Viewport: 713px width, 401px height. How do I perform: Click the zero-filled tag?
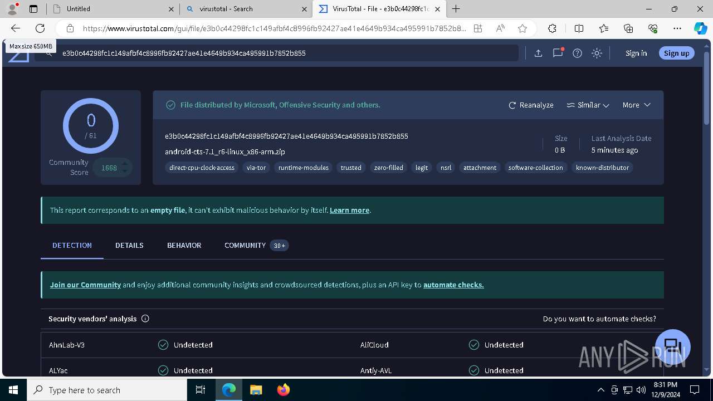[388, 167]
